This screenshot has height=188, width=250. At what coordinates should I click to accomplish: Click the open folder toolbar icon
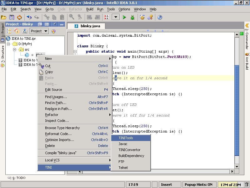tap(4, 17)
